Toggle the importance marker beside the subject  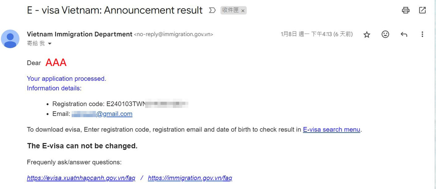[212, 11]
